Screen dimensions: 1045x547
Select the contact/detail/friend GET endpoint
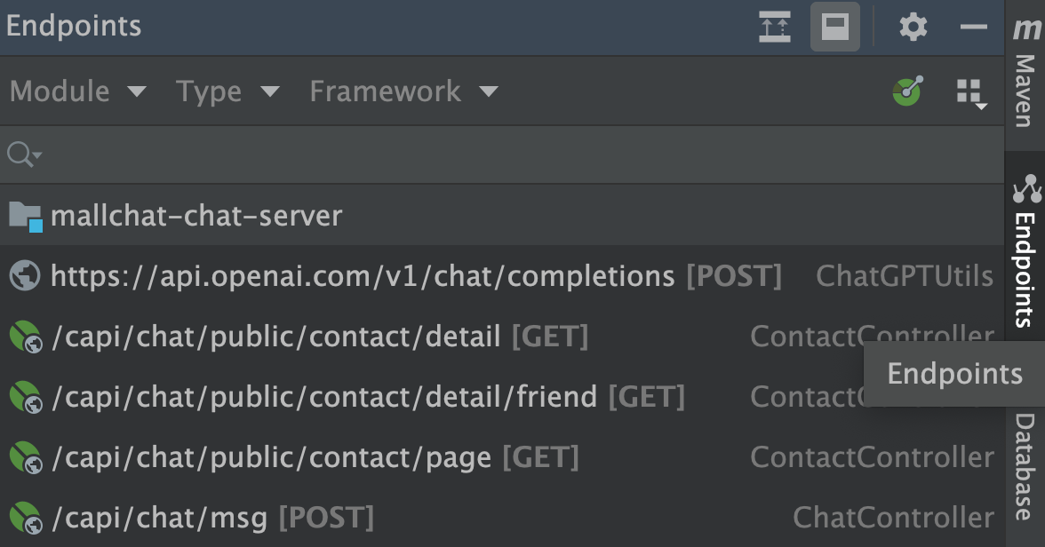coord(367,397)
